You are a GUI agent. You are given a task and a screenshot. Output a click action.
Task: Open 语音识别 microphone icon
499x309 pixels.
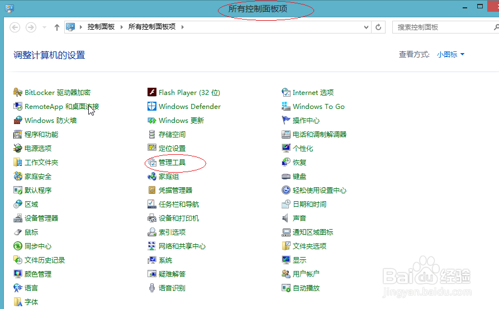coord(152,288)
